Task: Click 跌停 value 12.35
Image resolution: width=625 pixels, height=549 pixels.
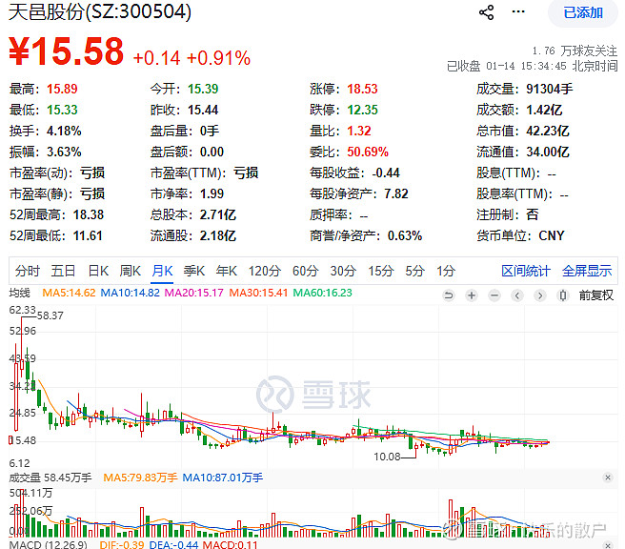Action: (x=362, y=110)
